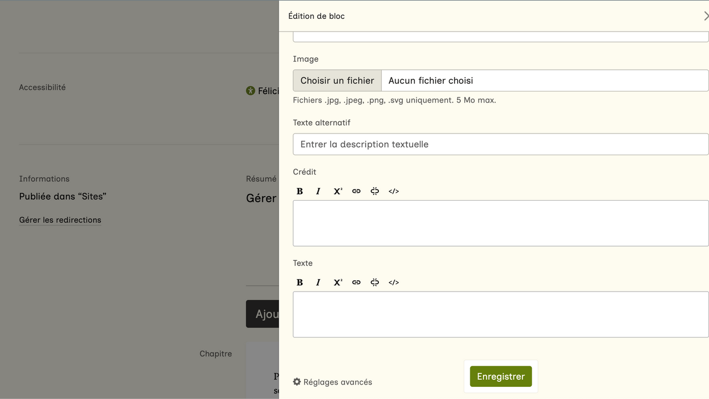The width and height of the screenshot is (709, 399).
Task: Apply italic in the Texte toolbar
Action: point(318,283)
